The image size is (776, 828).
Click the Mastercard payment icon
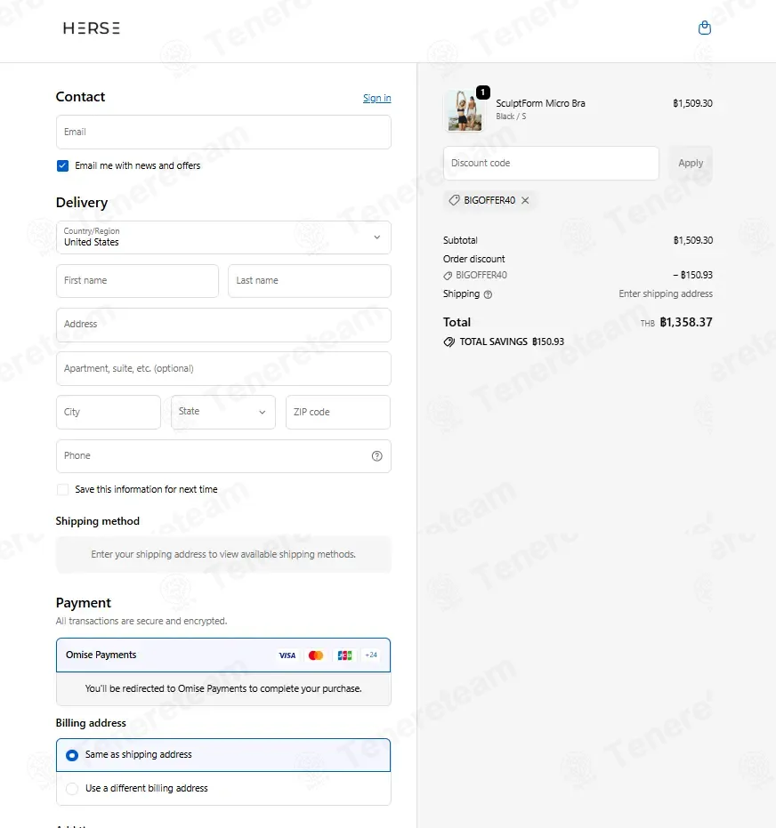coord(316,655)
